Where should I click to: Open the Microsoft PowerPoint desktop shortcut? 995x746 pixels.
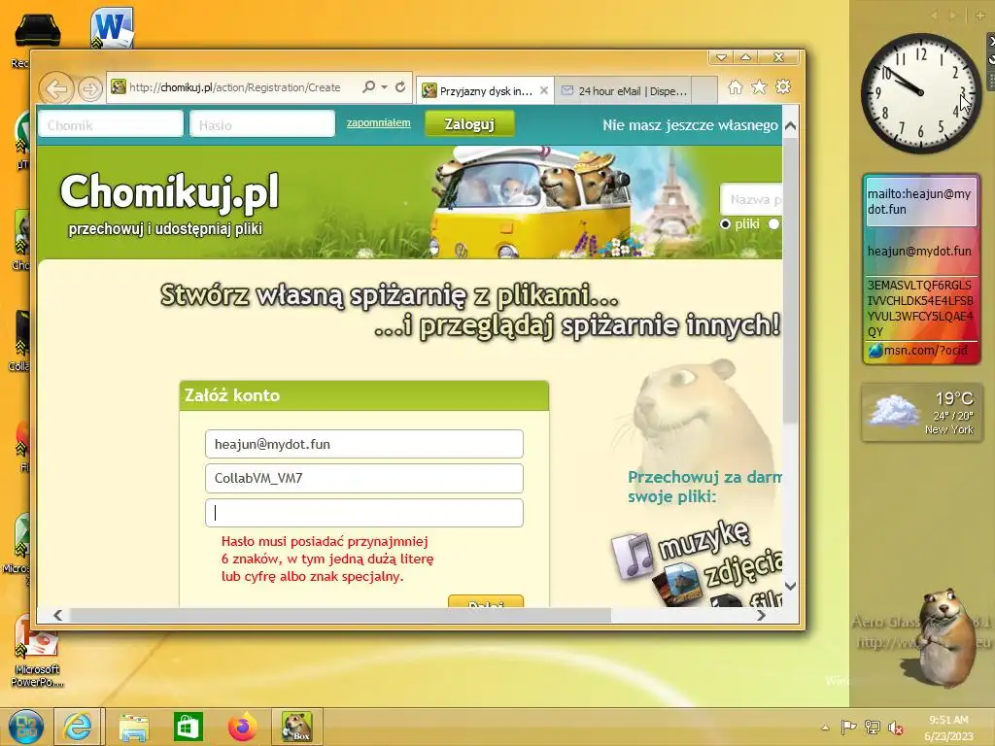37,650
